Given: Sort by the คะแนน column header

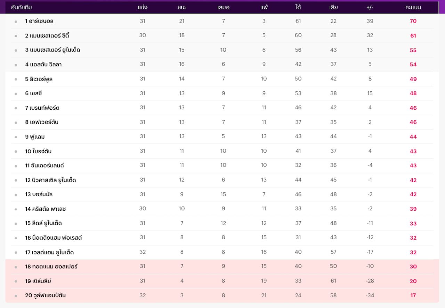Looking at the screenshot, I should pyautogui.click(x=413, y=7).
